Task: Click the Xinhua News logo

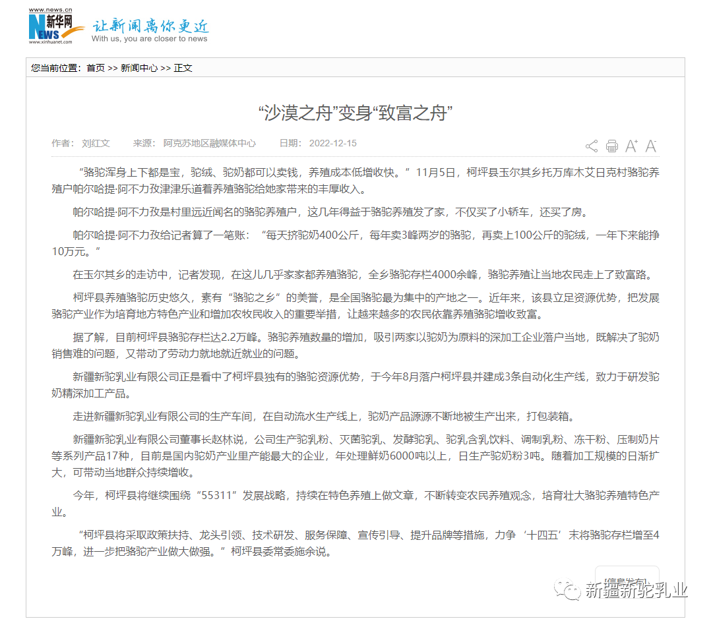Action: [x=55, y=27]
